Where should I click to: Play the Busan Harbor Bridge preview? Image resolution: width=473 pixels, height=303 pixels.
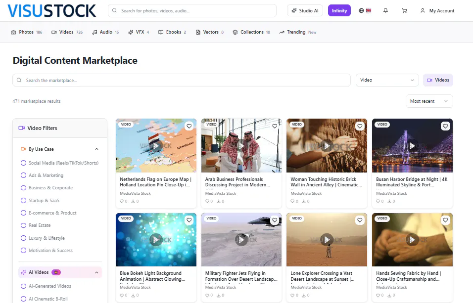(412, 146)
